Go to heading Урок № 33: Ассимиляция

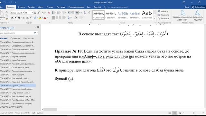coord(12,74)
